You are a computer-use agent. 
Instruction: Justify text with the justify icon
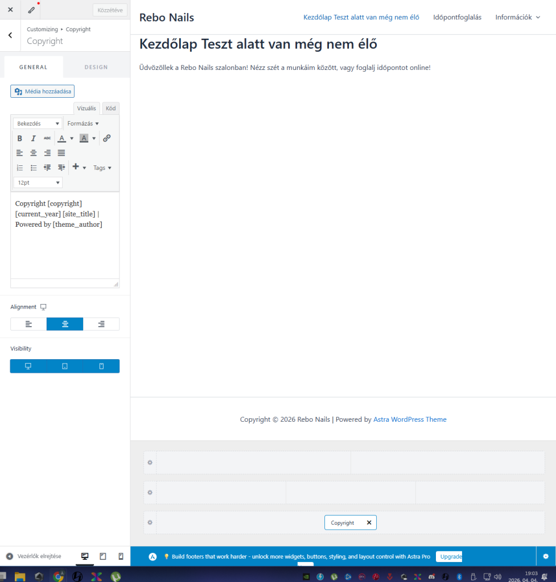coord(61,153)
